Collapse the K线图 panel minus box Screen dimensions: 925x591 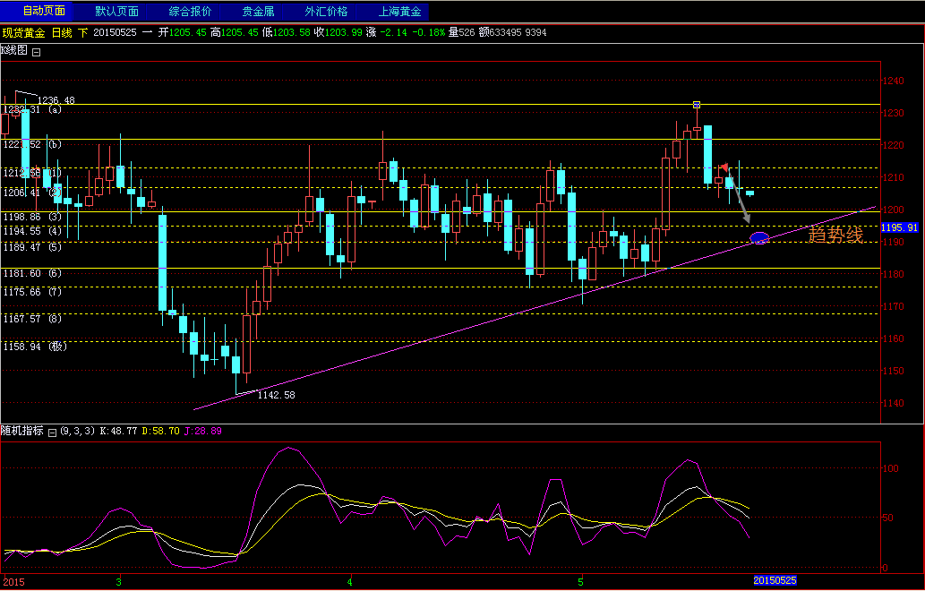coord(37,52)
